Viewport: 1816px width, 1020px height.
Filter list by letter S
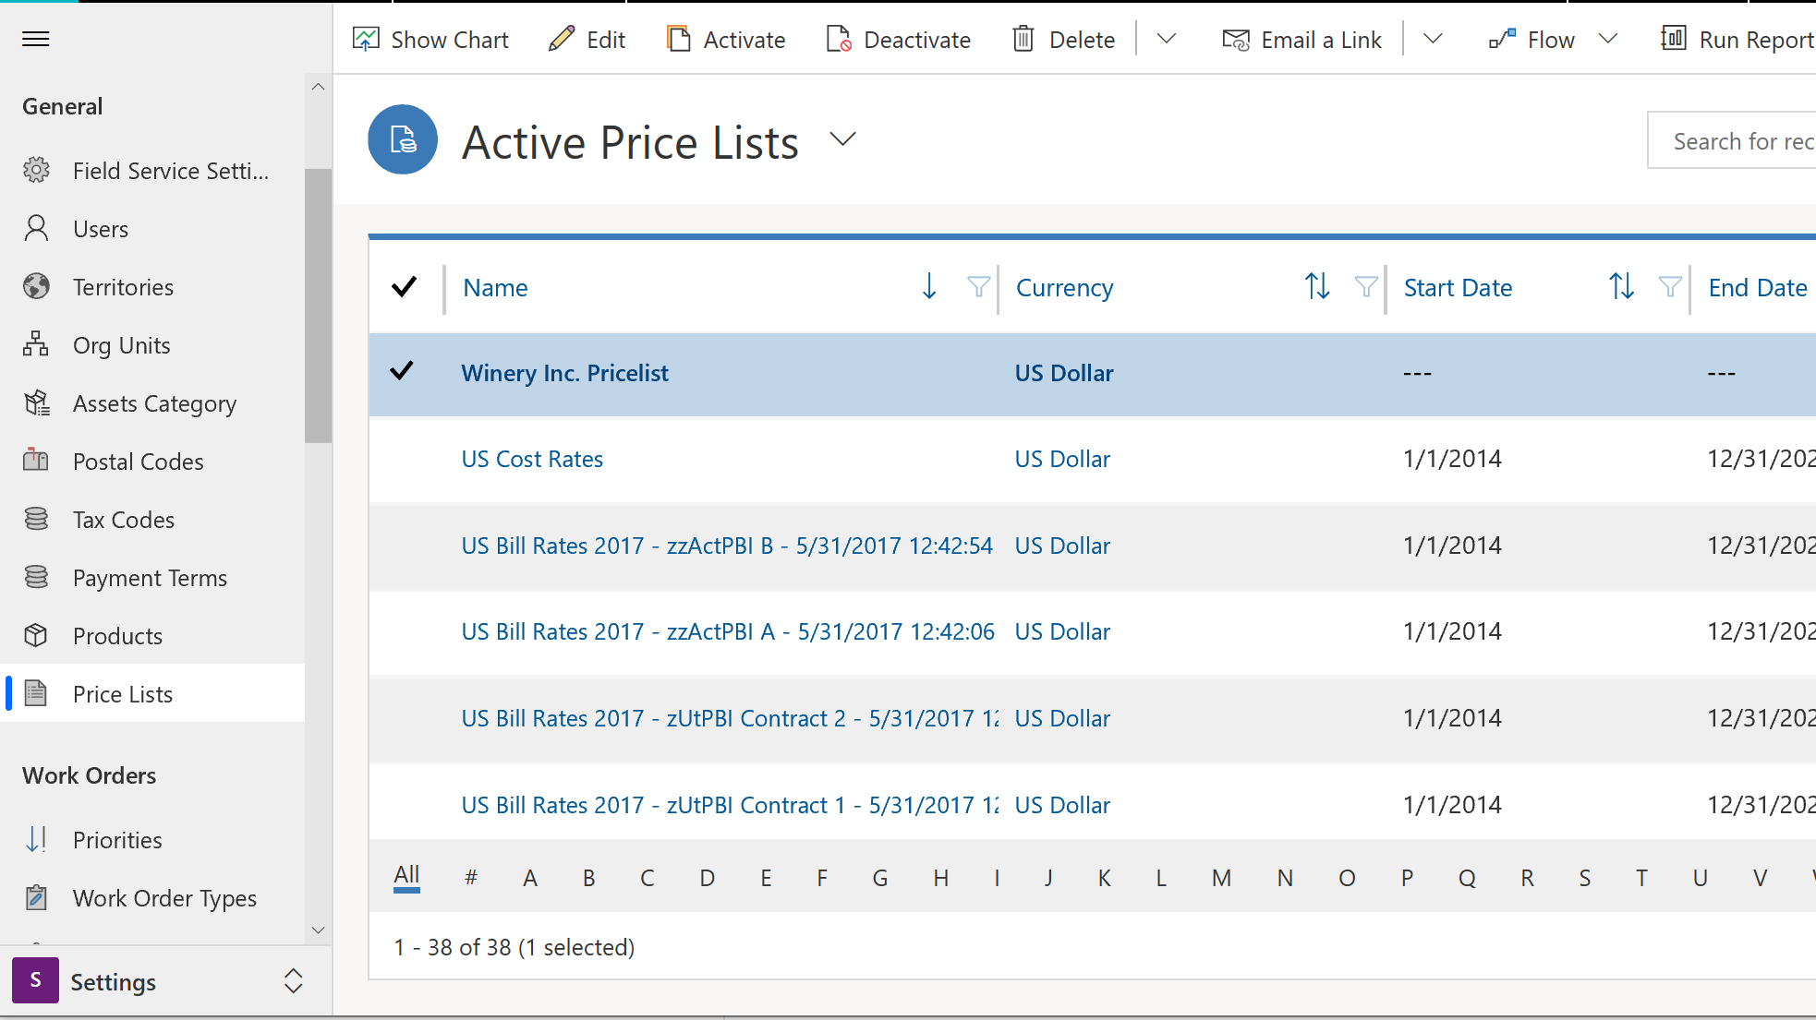tap(1585, 878)
